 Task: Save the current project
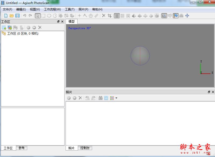click(x=17, y=16)
